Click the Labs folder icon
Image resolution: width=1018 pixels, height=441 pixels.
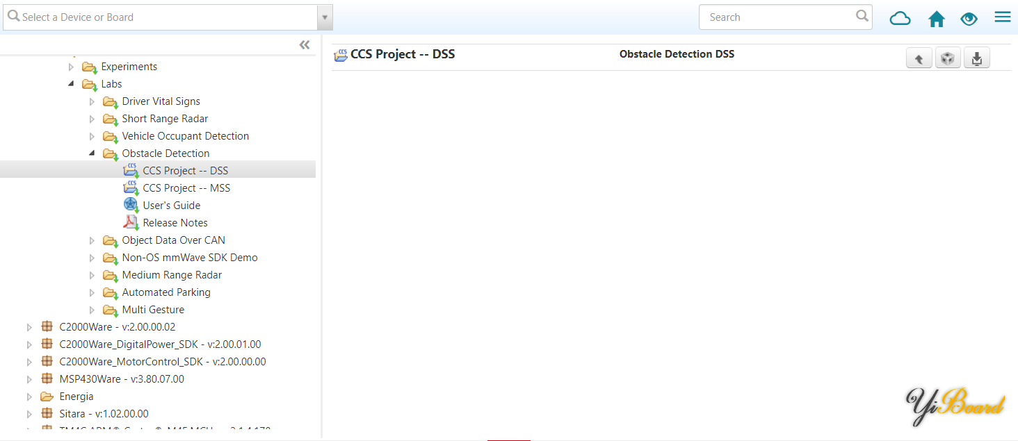pos(89,85)
